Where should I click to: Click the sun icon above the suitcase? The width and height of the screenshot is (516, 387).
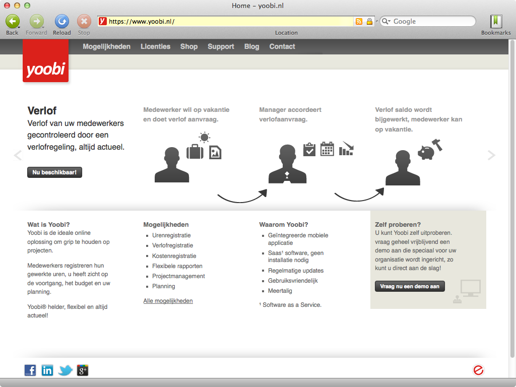205,137
